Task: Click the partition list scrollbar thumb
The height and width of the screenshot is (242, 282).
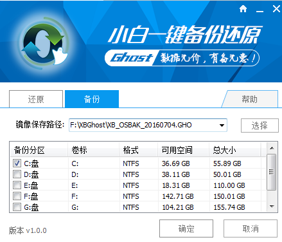Action: click(x=272, y=172)
